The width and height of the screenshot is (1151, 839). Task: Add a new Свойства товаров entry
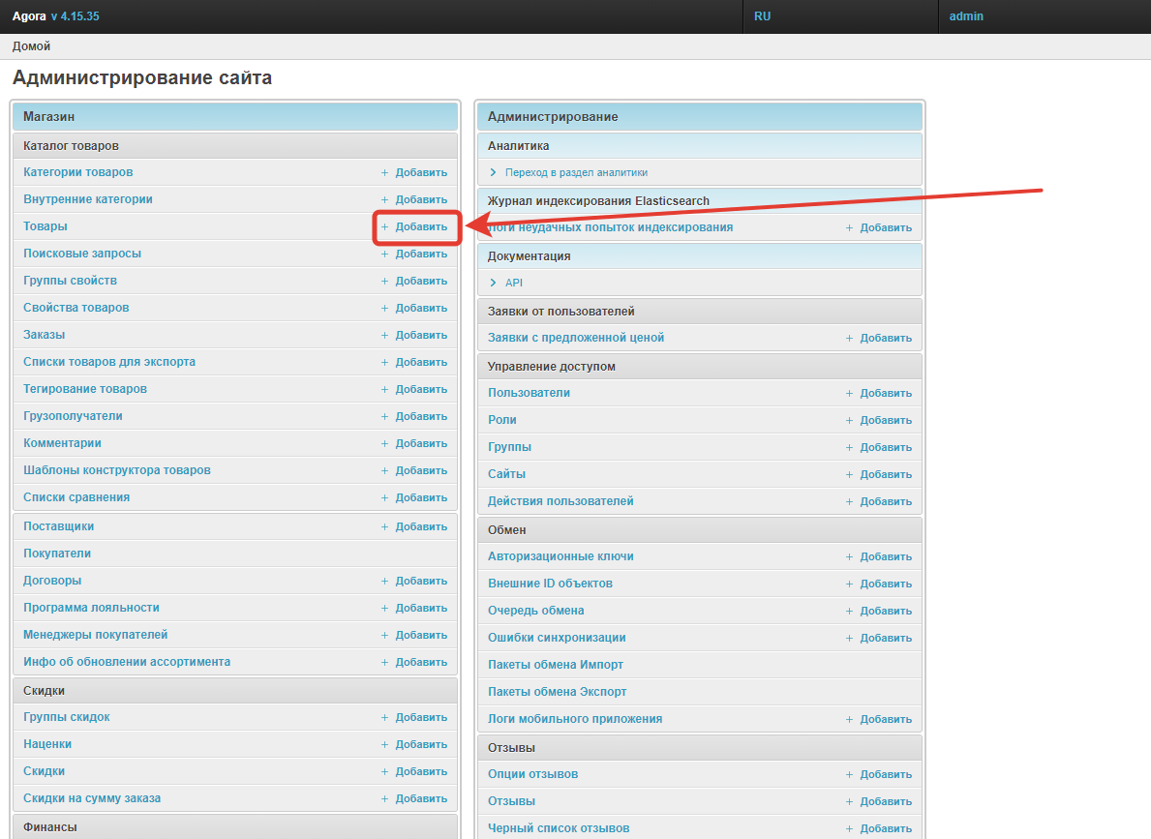pyautogui.click(x=421, y=308)
